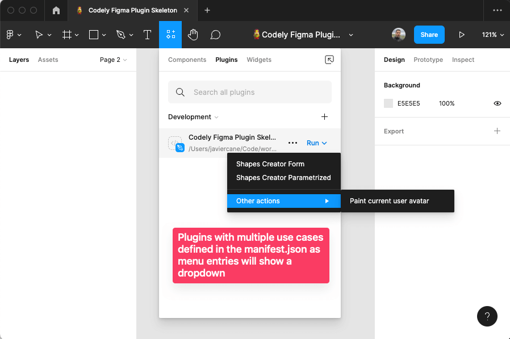Open Move tools dropdown chevron
Image resolution: width=510 pixels, height=339 pixels.
(49, 35)
